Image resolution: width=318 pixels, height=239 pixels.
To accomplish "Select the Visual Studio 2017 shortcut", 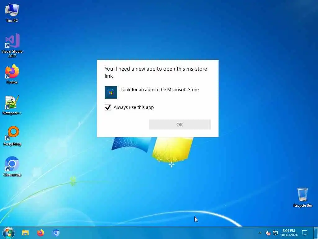I will pyautogui.click(x=12, y=45).
